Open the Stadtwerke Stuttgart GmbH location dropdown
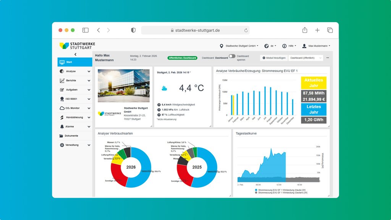 pos(242,46)
